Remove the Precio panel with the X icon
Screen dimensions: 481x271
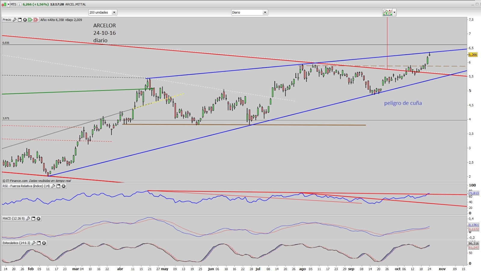point(25,20)
